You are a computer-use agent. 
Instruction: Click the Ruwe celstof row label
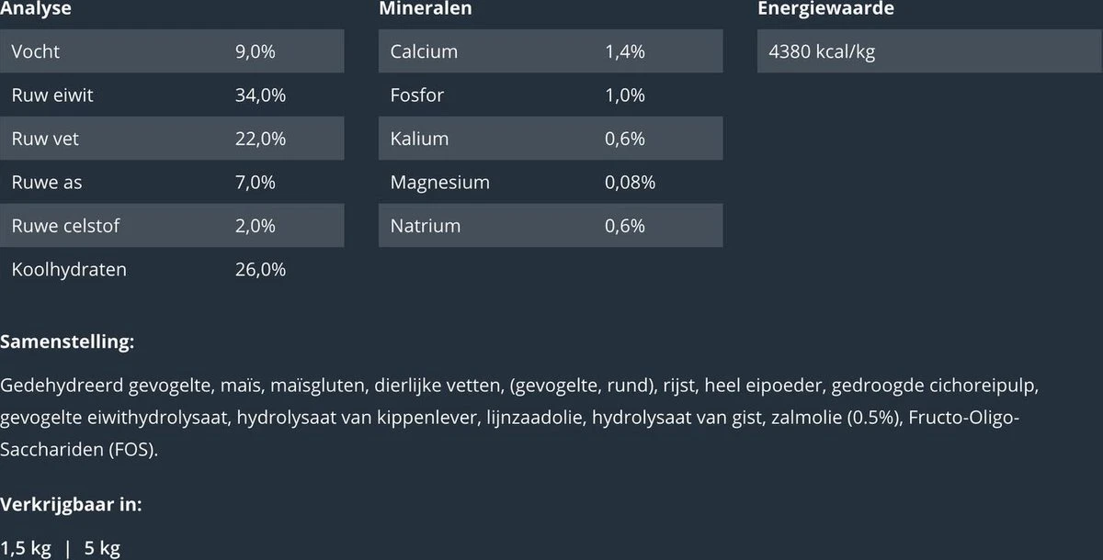point(65,226)
